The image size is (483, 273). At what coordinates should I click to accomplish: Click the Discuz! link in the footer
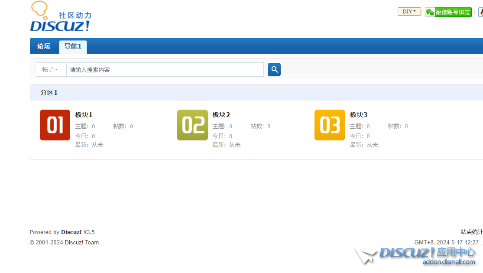pos(71,232)
